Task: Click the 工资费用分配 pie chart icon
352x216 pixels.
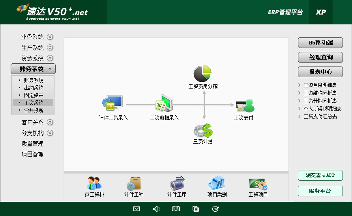Action: pos(203,74)
